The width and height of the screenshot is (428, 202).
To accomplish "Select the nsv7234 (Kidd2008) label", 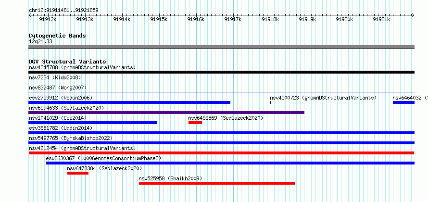I will point(55,77).
